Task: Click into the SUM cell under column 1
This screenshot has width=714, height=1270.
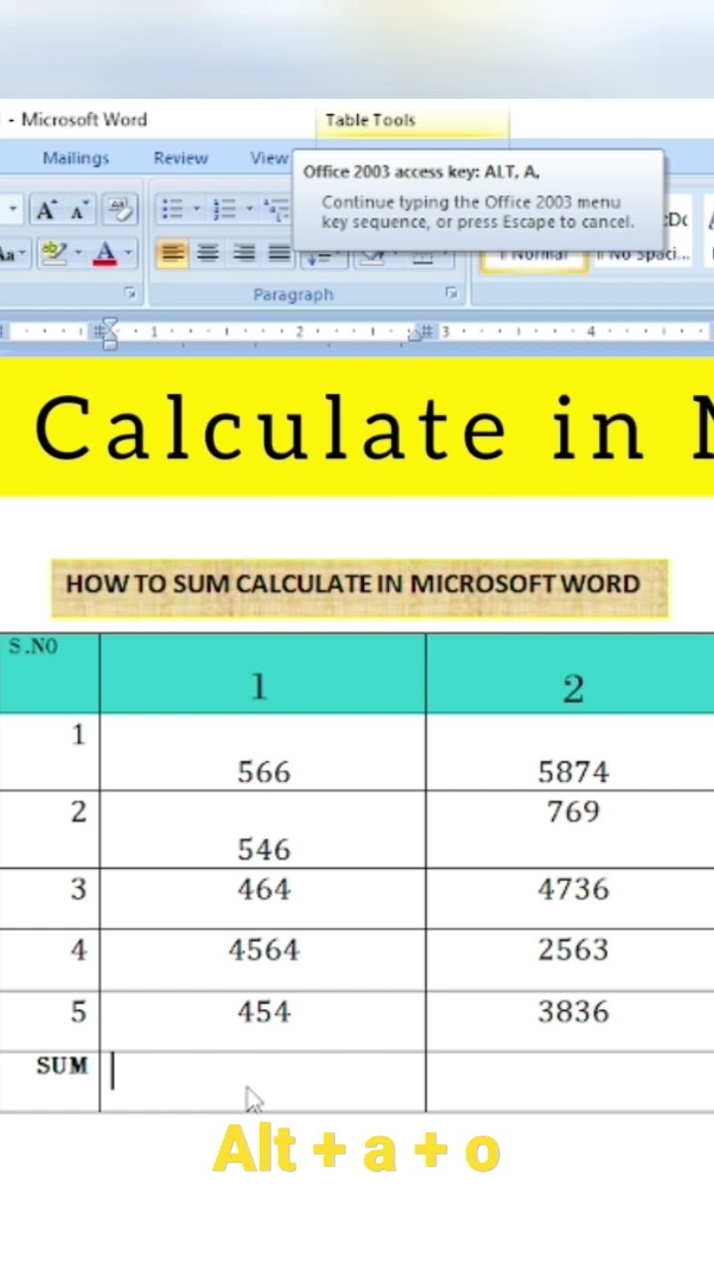Action: 263,1081
